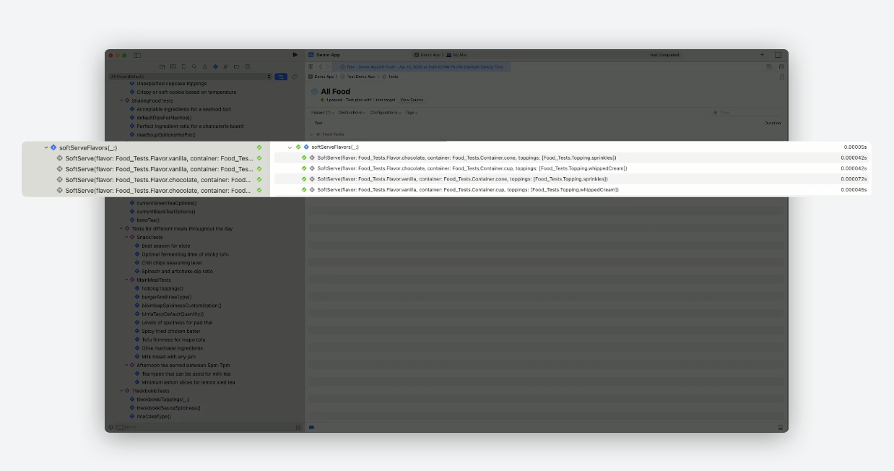Select tteokbokkiSauceSpiciness() test
894x471 pixels.
point(168,407)
